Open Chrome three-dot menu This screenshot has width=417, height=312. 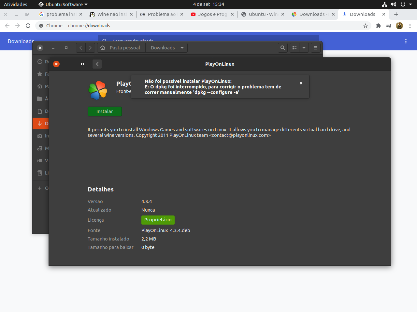(410, 26)
